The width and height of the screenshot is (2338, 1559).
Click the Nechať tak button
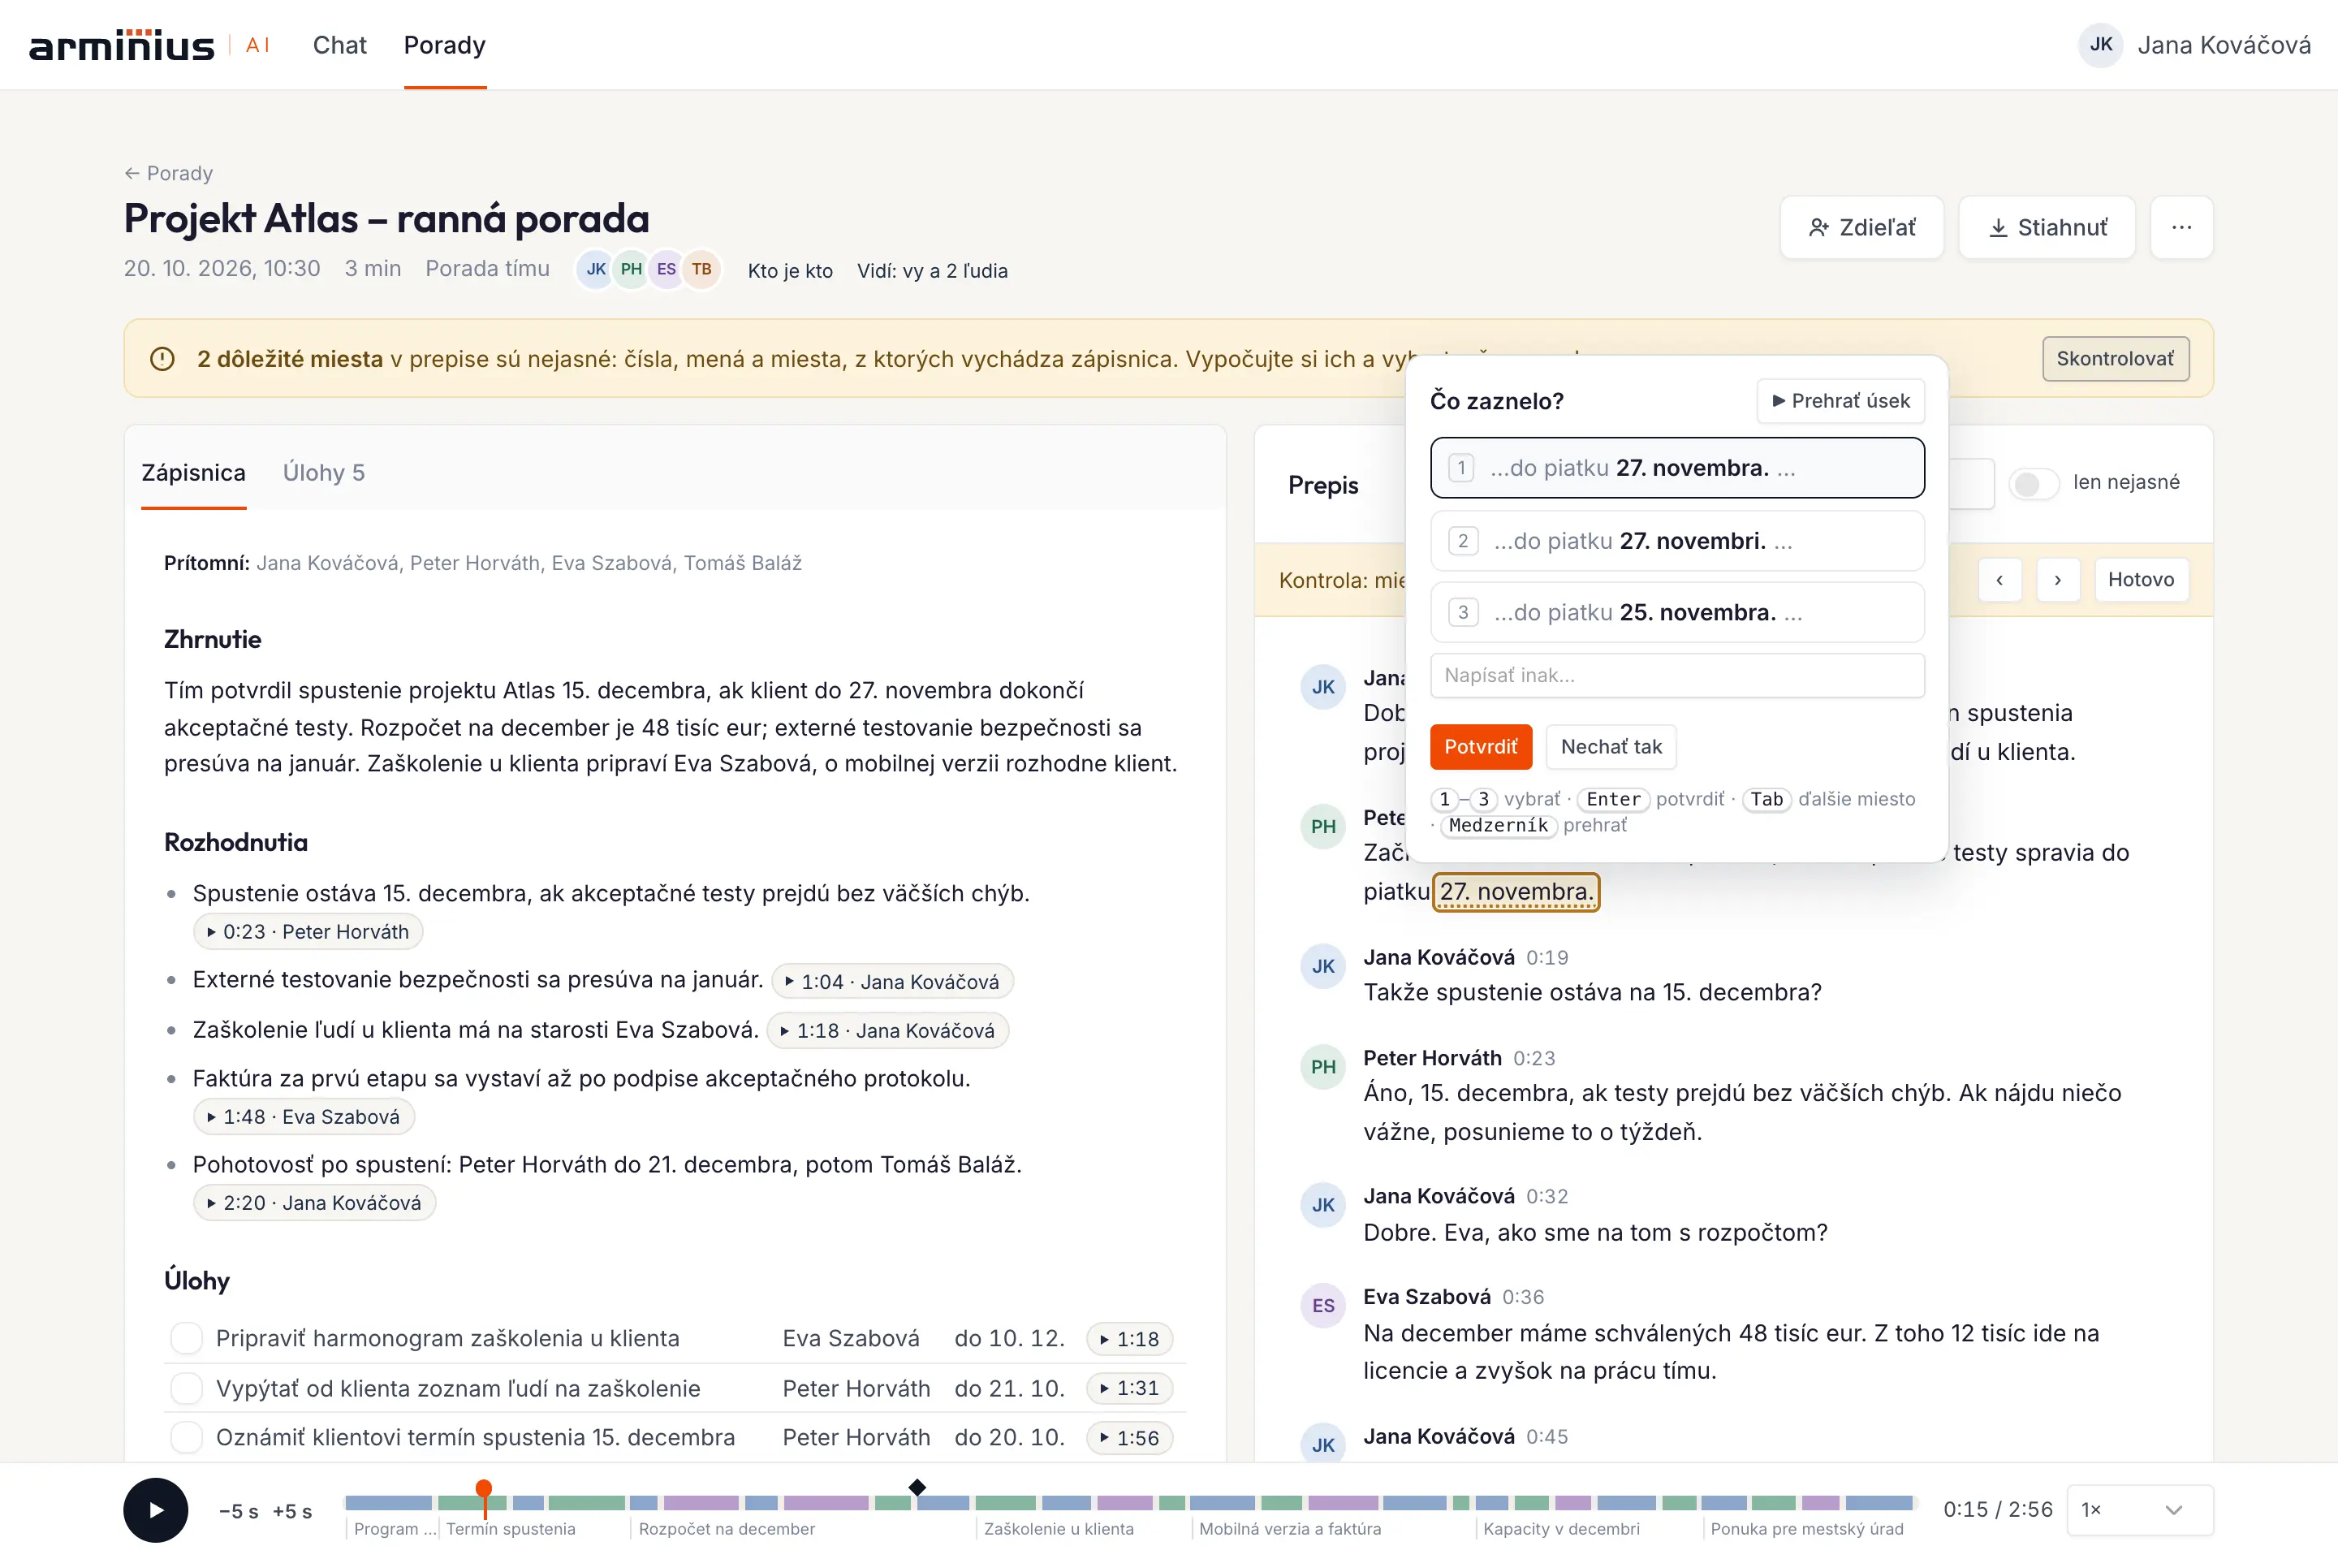coord(1611,747)
